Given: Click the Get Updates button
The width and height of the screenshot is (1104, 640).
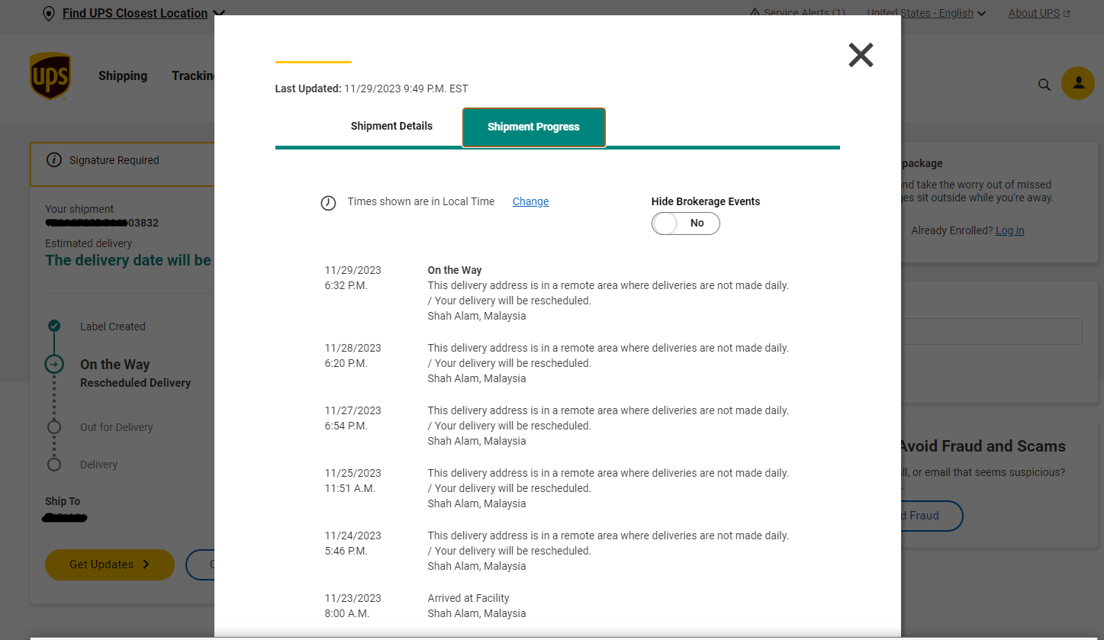Looking at the screenshot, I should (x=110, y=564).
